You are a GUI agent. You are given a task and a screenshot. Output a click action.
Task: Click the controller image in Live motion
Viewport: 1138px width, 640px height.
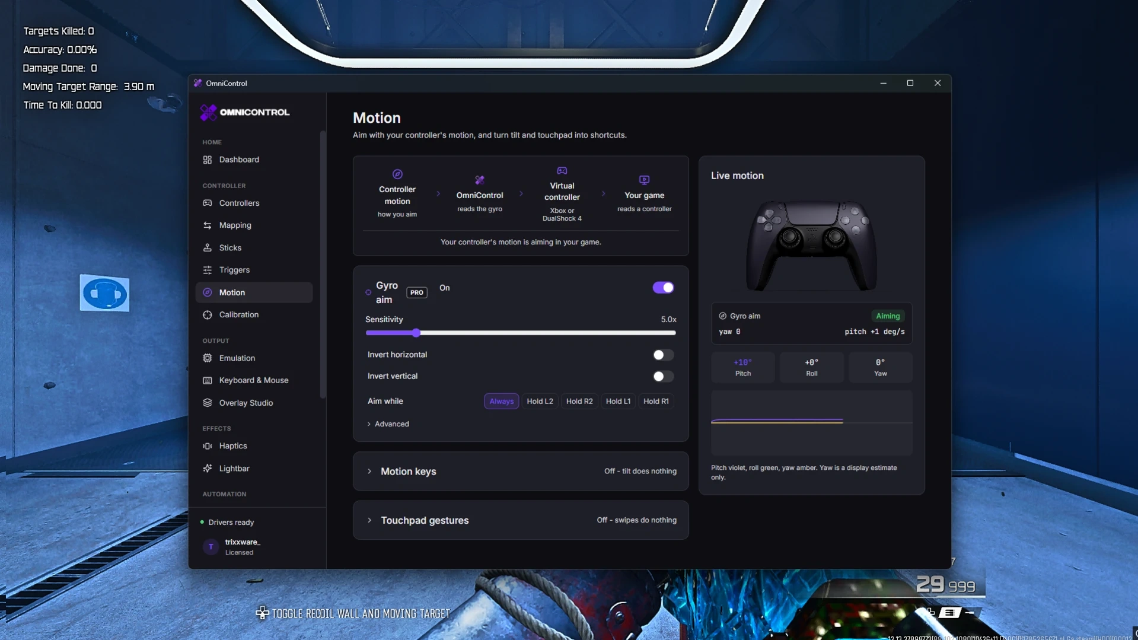(x=811, y=246)
